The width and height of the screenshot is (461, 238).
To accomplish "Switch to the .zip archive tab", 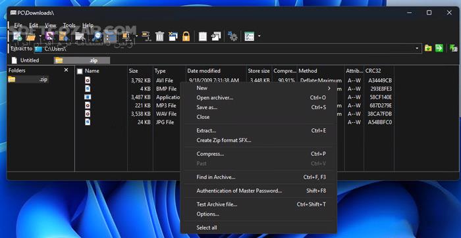I will point(82,60).
